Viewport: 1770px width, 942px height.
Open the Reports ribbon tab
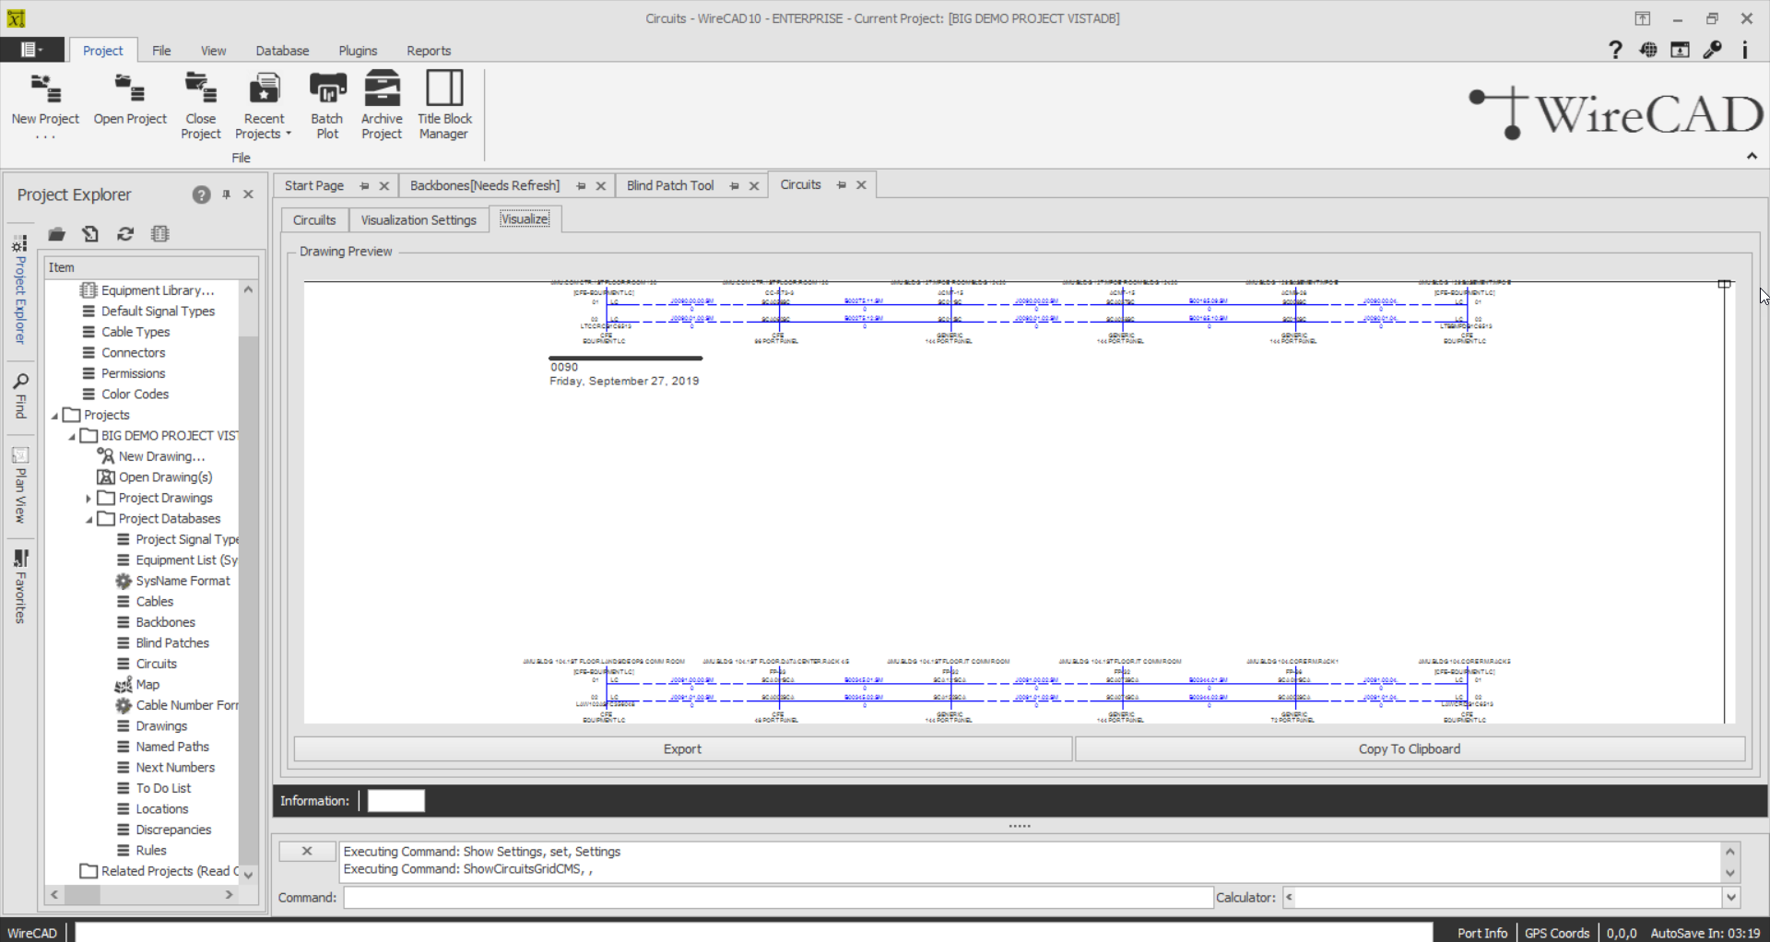coord(429,51)
